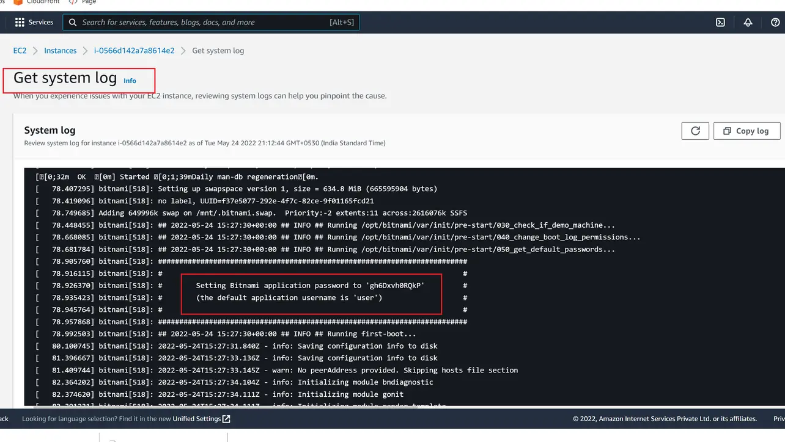Click the 'No peerAddress provided' warning line
The height and width of the screenshot is (442, 785).
tap(276, 370)
